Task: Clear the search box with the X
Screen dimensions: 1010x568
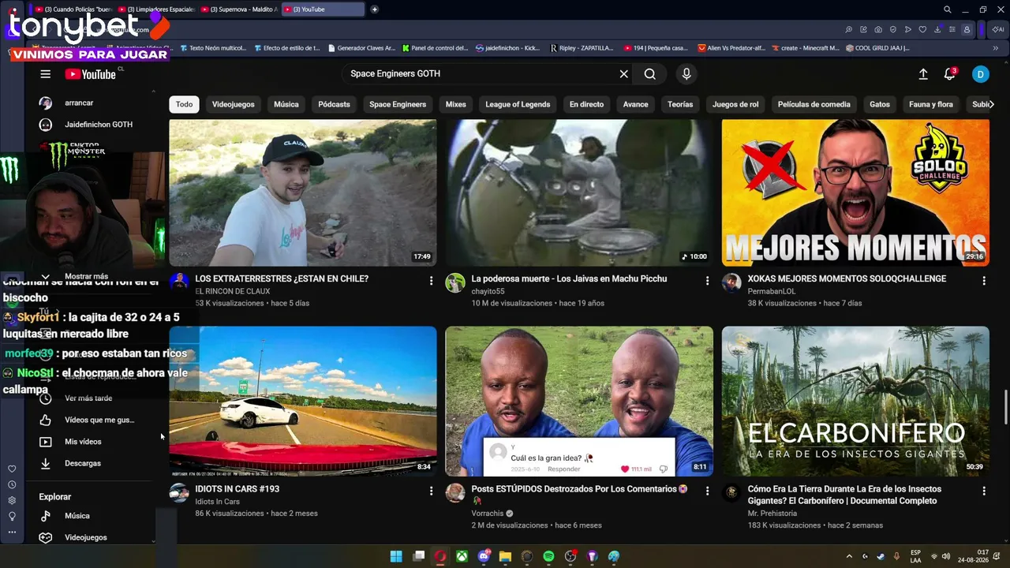Action: point(623,74)
